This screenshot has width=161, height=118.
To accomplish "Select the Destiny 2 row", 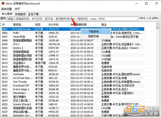I will (73, 48).
